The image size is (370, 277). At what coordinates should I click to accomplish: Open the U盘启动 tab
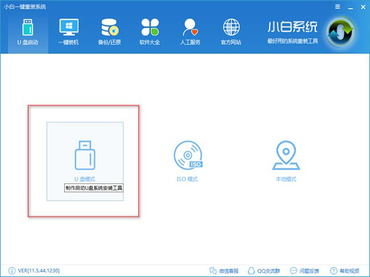(28, 32)
